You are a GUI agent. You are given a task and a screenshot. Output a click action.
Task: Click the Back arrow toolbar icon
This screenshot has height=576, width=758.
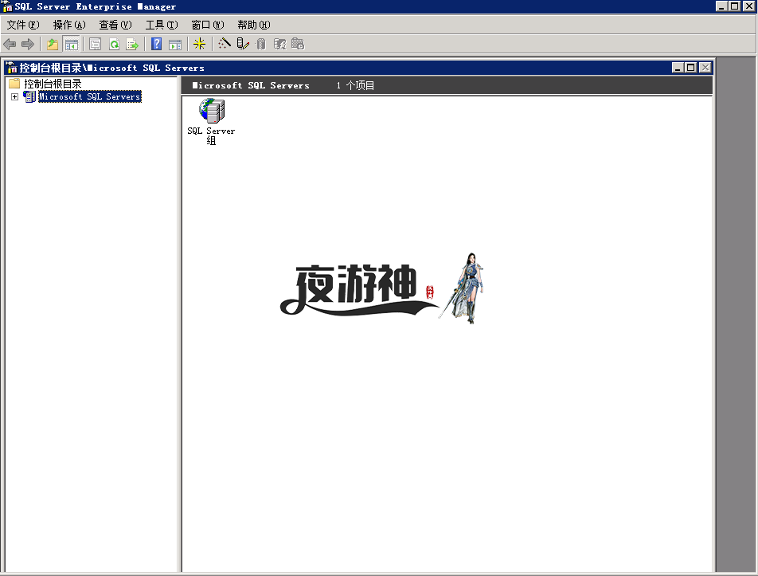pos(10,44)
